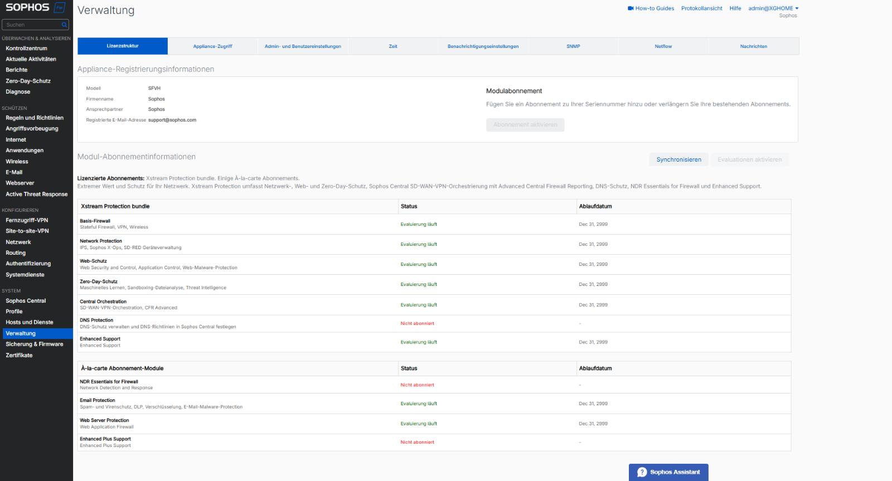The width and height of the screenshot is (892, 481).
Task: Click the Enhanced Support row title
Action: click(100, 339)
